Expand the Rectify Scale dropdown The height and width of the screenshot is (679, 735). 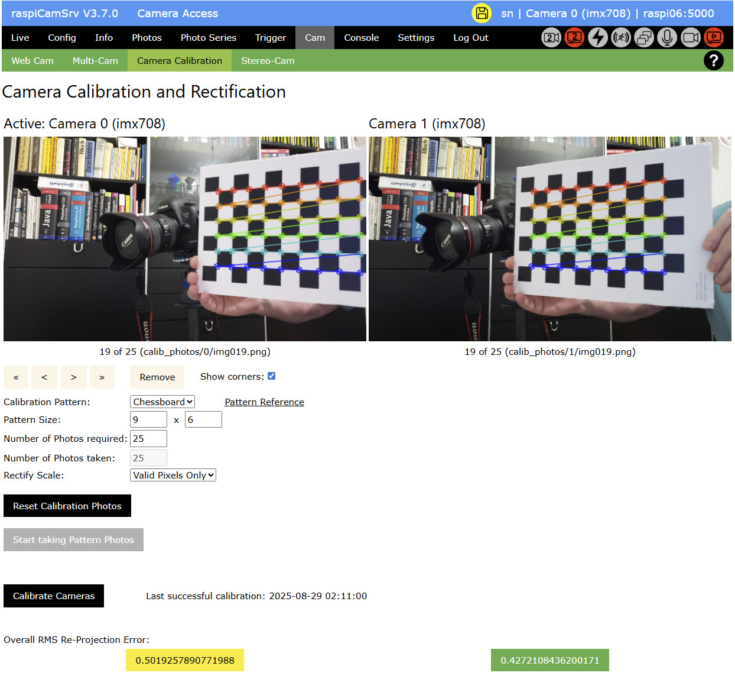pyautogui.click(x=173, y=476)
